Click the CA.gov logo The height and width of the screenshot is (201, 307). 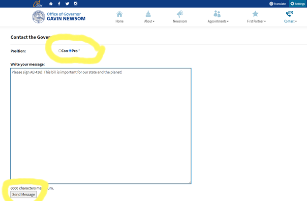[37, 3]
